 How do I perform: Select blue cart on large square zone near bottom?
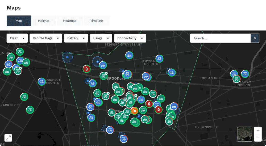pos(110,130)
